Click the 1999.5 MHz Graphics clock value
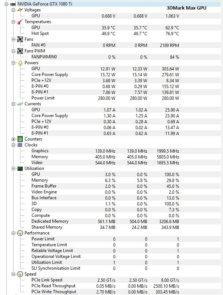This screenshot has width=223, height=295. pyautogui.click(x=168, y=151)
